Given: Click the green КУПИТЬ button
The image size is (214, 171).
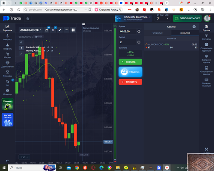Looking at the screenshot, I should [x=131, y=62].
